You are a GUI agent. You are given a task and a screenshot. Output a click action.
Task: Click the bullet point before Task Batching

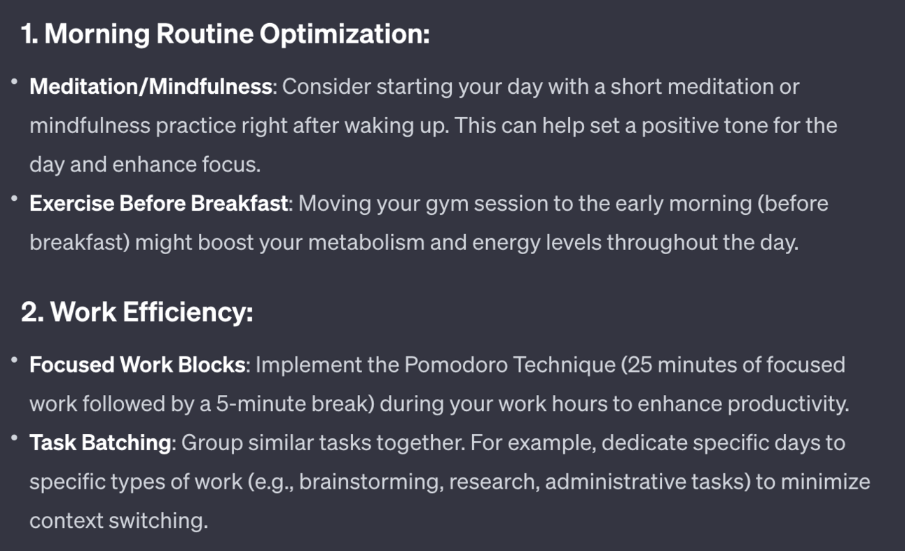14,439
